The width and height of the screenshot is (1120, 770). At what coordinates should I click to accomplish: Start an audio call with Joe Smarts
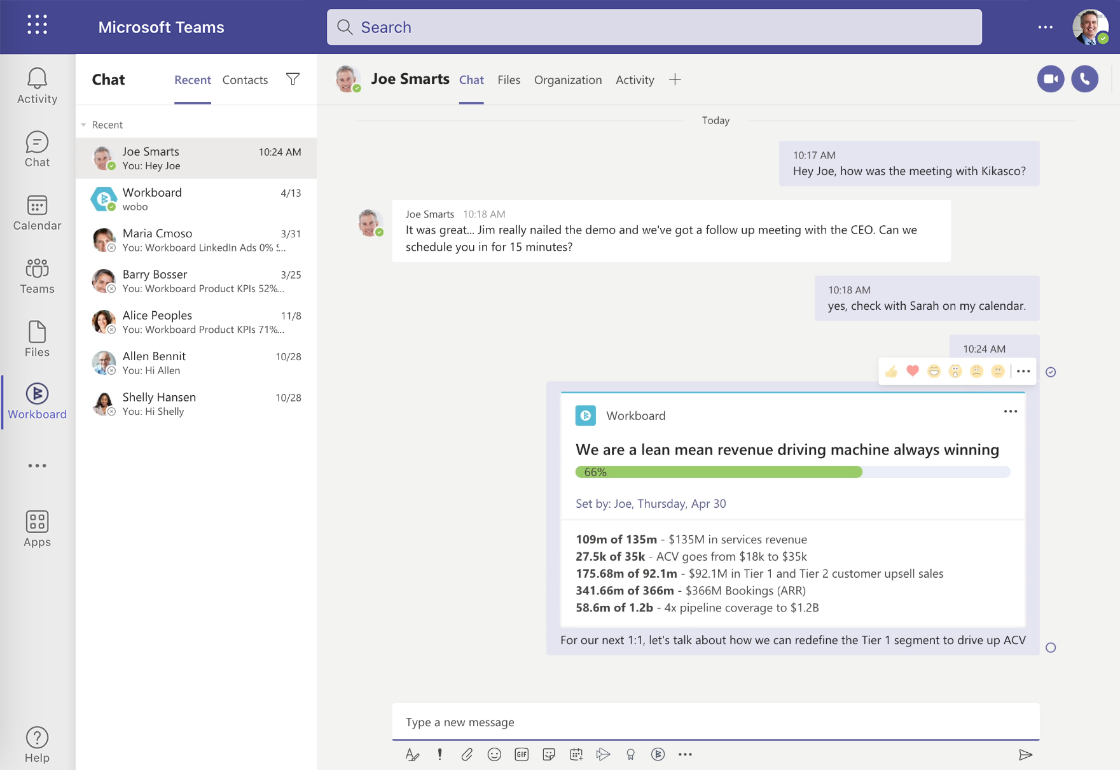[x=1084, y=79]
